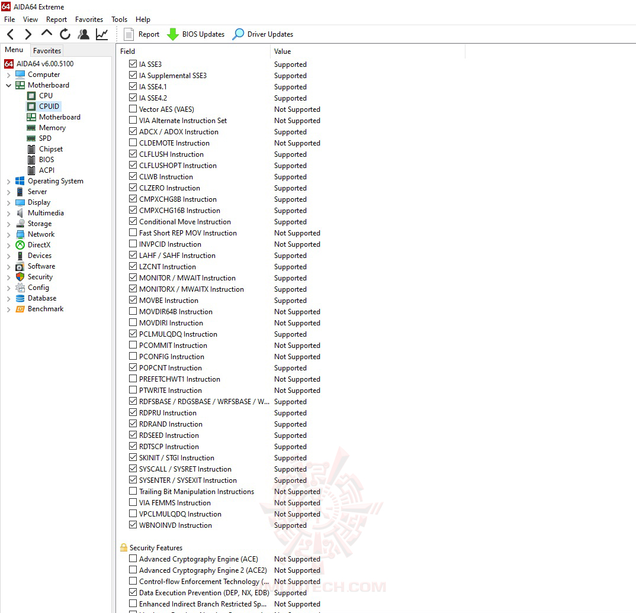Expand the Devices tree node
636x613 pixels.
pos(8,256)
